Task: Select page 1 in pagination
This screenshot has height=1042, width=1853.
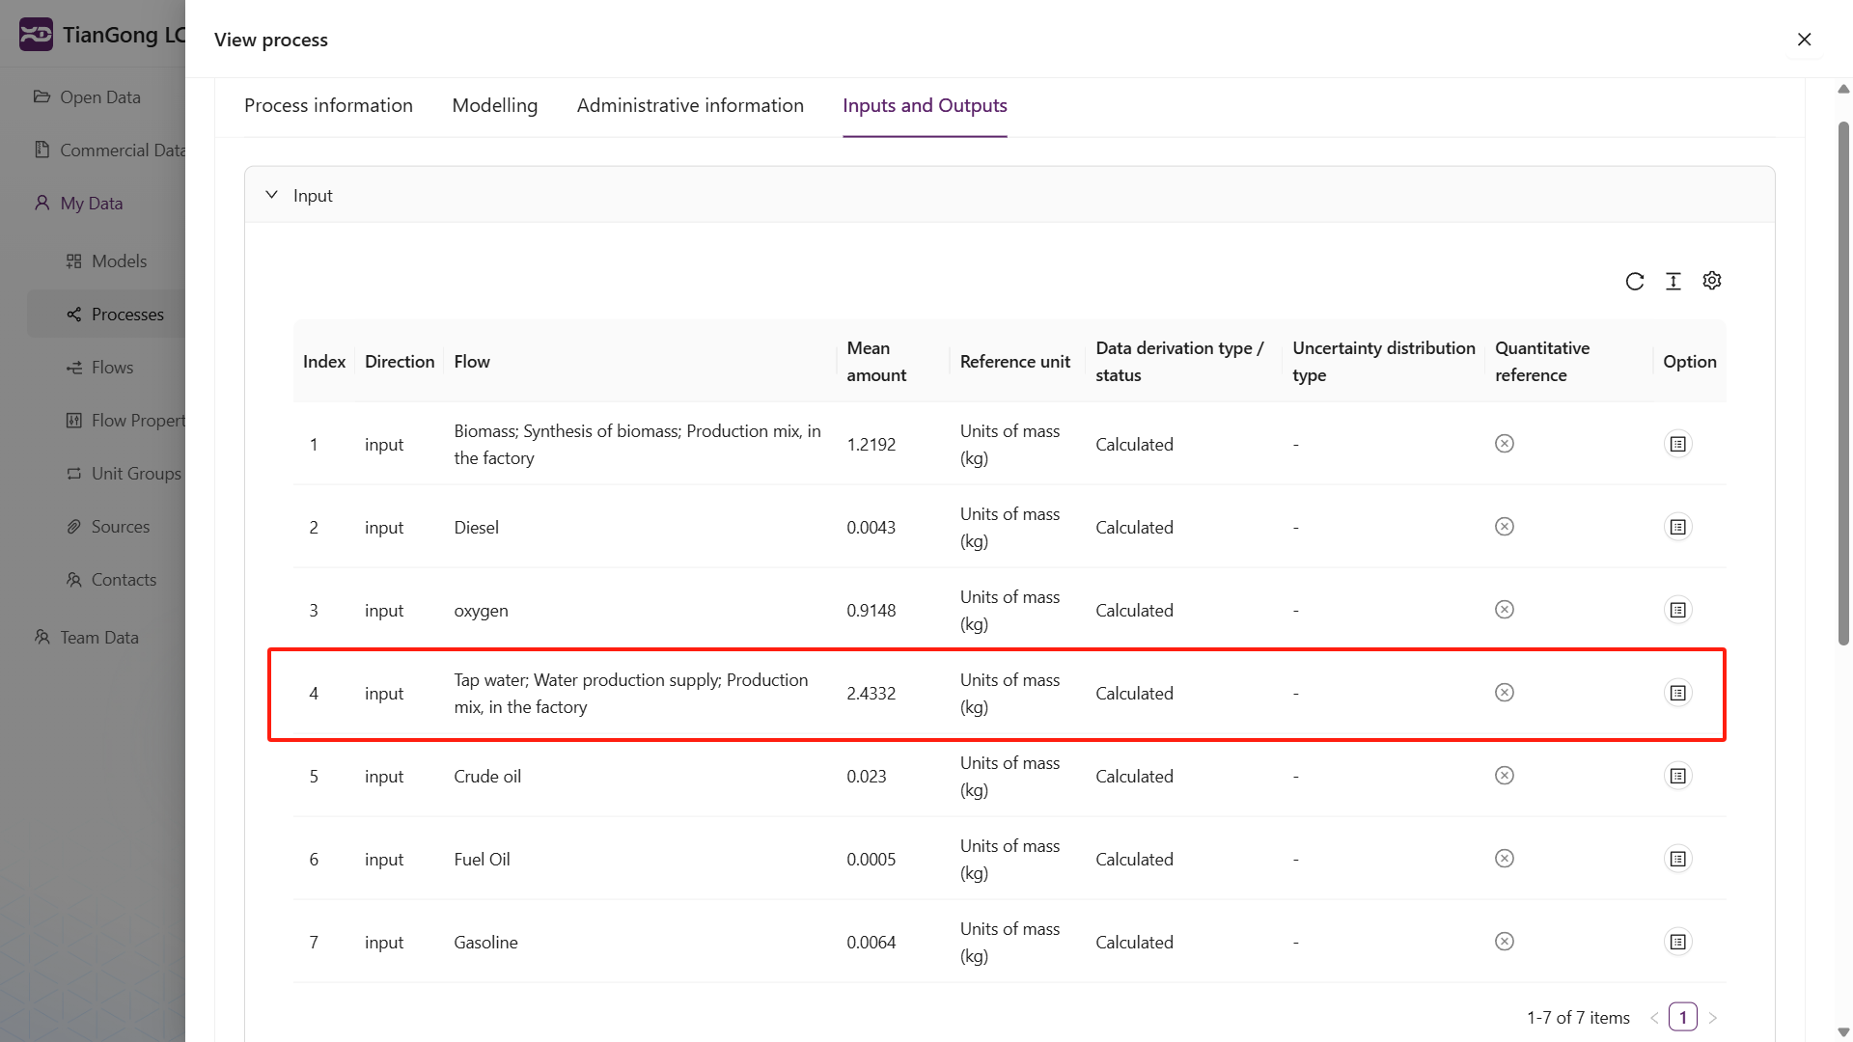Action: pyautogui.click(x=1682, y=1017)
